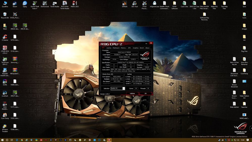Screen dimensions: 252x142
Task: Select the ROG RAMDisk desktop shortcut
Action: coord(5,106)
